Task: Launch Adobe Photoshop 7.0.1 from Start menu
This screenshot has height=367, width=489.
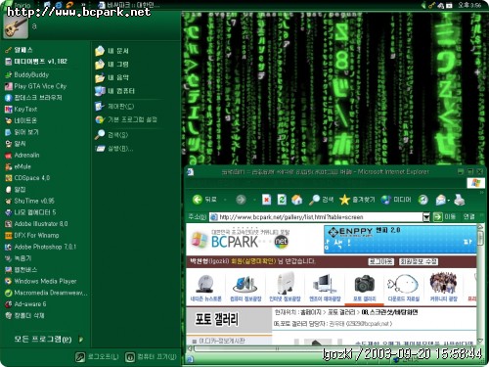Action: point(41,247)
